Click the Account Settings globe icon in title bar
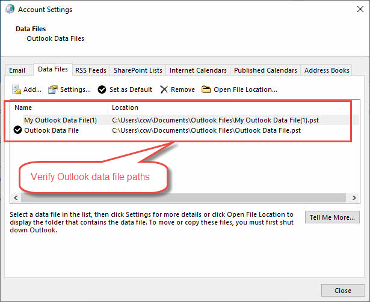370x302 pixels. pyautogui.click(x=10, y=9)
